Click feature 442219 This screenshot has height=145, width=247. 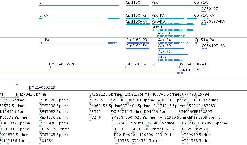point(91,103)
